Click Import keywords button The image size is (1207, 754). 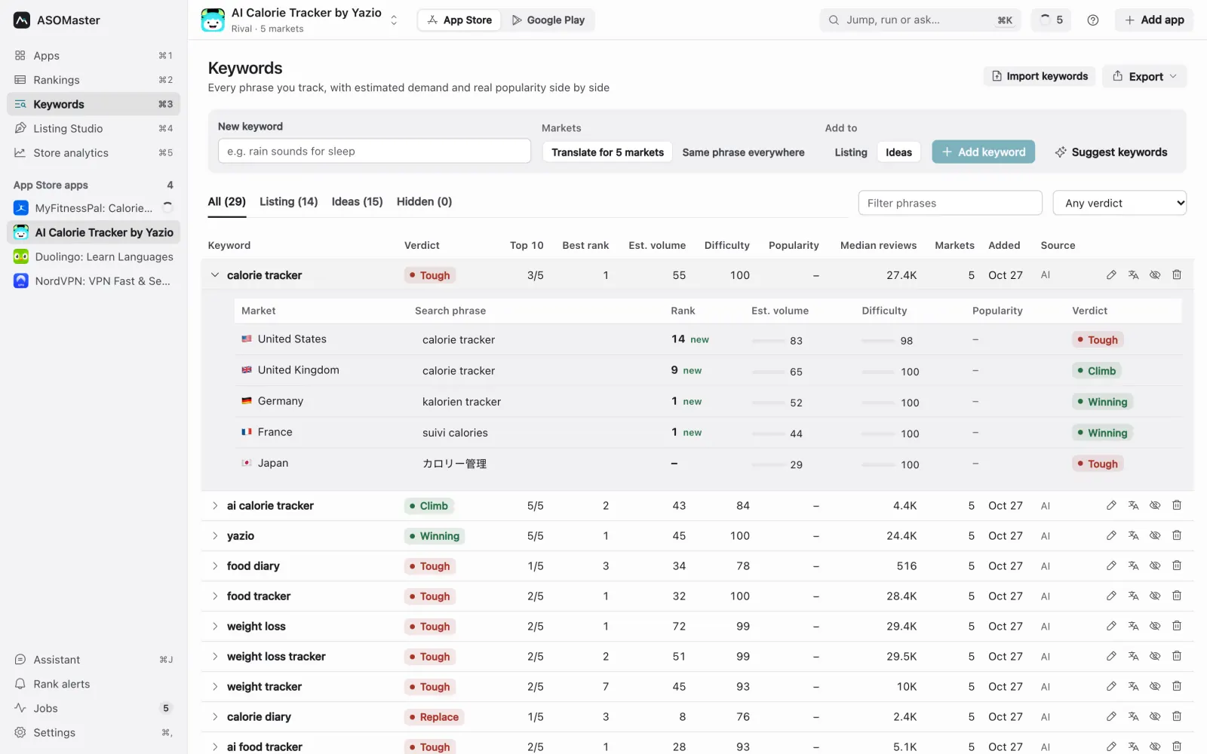tap(1040, 76)
